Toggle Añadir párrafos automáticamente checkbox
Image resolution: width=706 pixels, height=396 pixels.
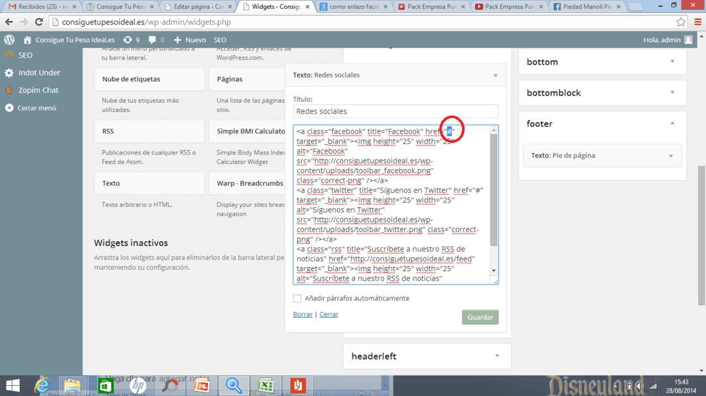(297, 299)
